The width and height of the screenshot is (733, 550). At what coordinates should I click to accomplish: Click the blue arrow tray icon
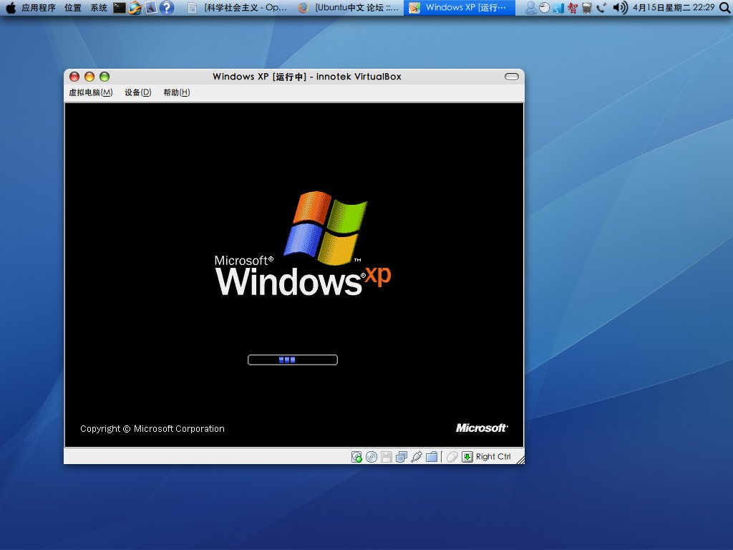point(558,8)
